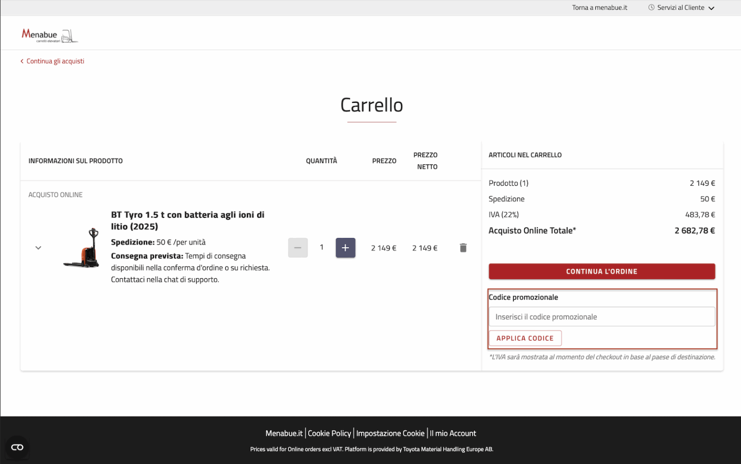Open Il mio Account footer link
Screen dimensions: 741x464
pyautogui.click(x=453, y=433)
